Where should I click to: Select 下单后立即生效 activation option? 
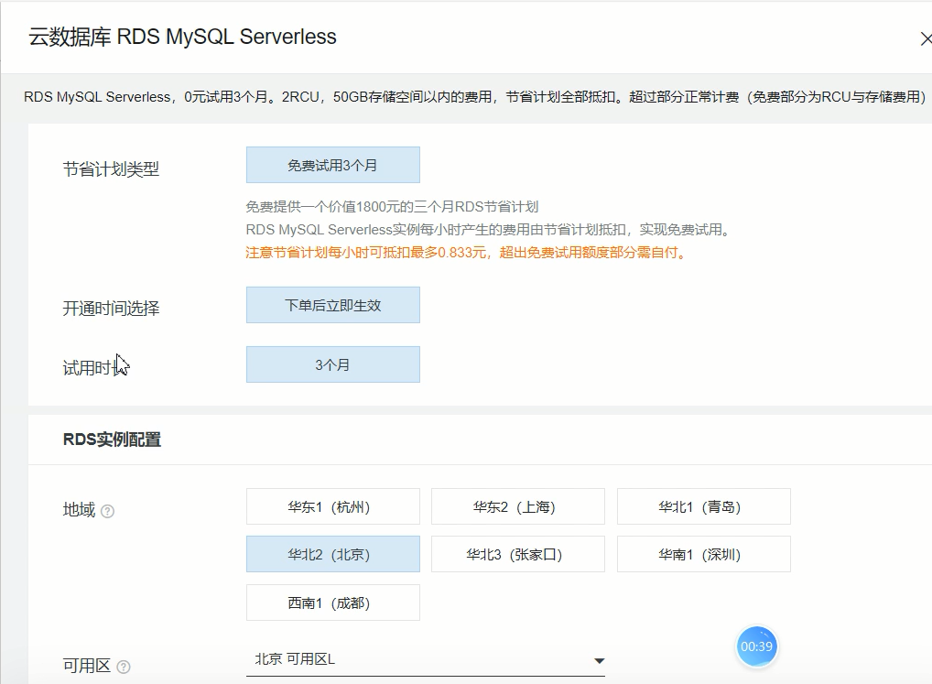333,305
